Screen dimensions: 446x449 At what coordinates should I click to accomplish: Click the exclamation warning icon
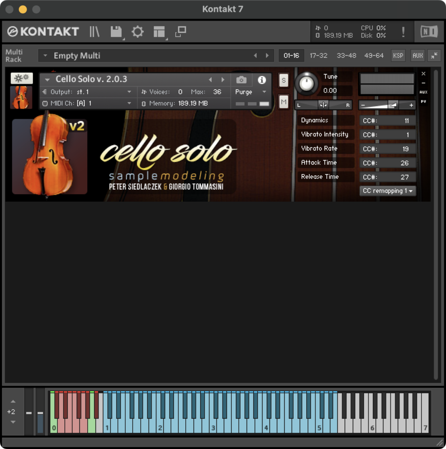tap(403, 32)
